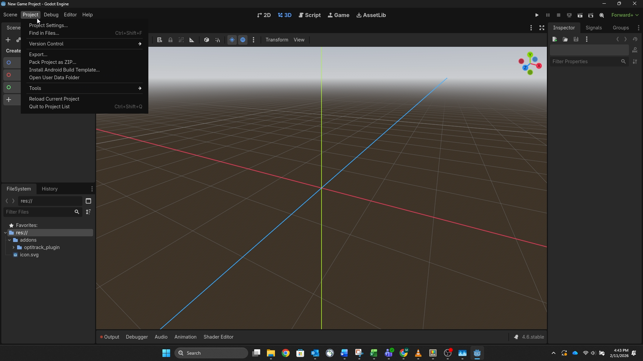Lock the selected node with the padlock icon

pos(170,40)
